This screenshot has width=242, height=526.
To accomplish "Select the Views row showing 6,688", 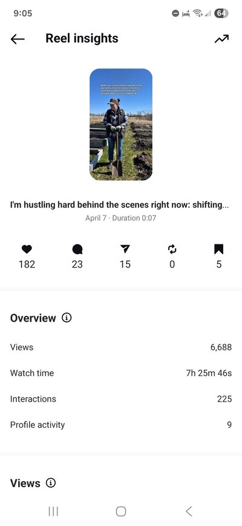I will (121, 347).
